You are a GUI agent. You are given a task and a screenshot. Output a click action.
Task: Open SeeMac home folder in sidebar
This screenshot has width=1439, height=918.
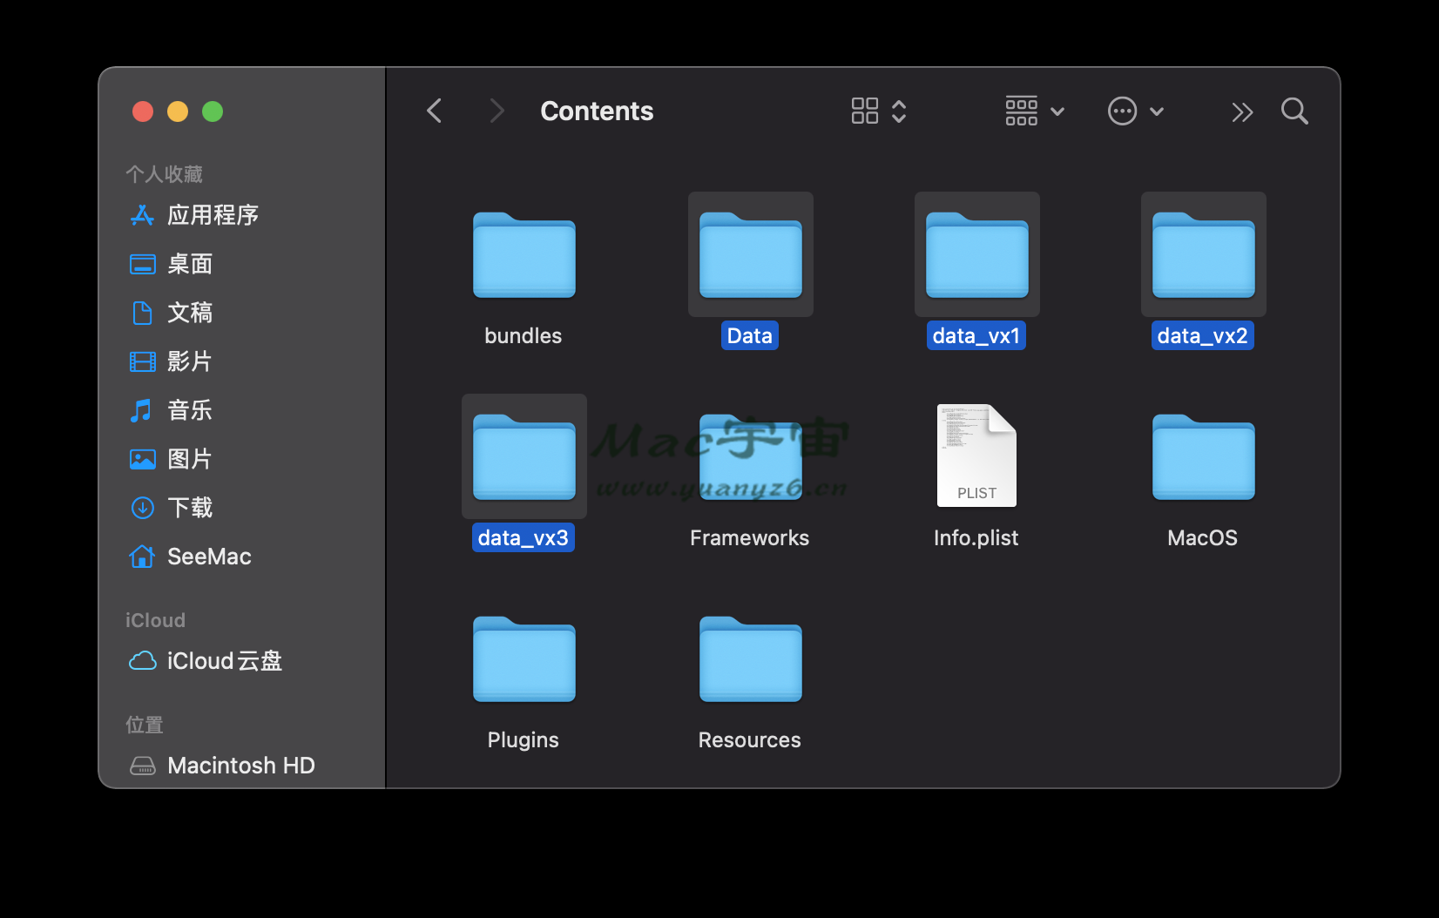coord(209,557)
